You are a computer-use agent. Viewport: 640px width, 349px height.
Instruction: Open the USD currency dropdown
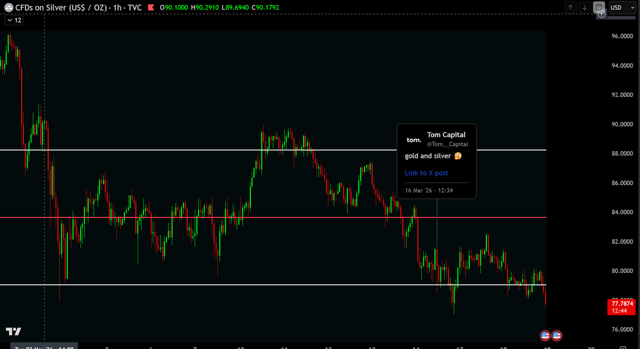[x=622, y=7]
